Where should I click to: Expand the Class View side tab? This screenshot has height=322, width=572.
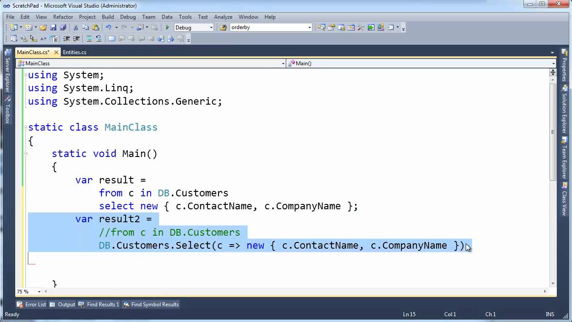(564, 199)
